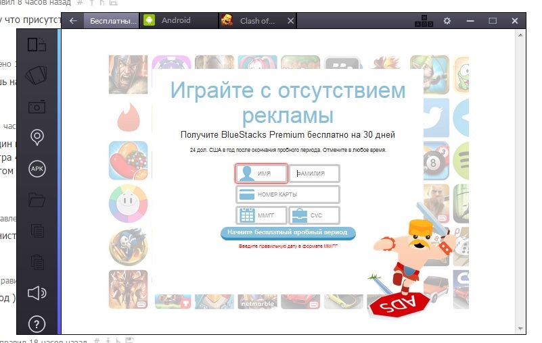Click the ФАМИЛИЯ last name field
Screen dimensions: 542x343
(315, 174)
